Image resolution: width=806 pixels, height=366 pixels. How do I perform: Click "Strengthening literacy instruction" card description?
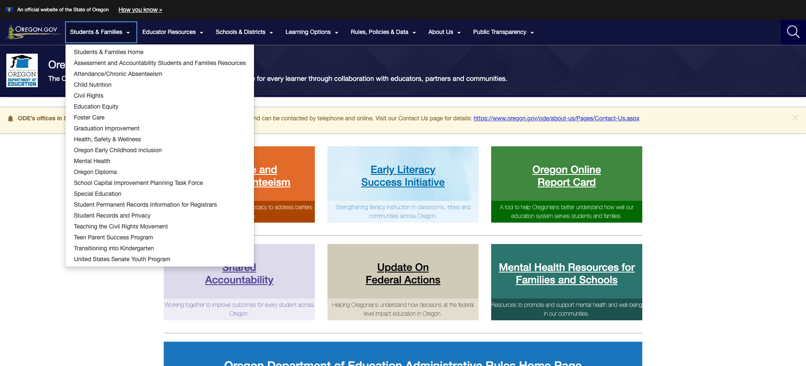pos(403,212)
